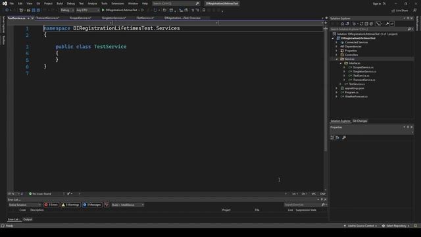Click the Live Share button
The width and height of the screenshot is (421, 237).
(400, 11)
